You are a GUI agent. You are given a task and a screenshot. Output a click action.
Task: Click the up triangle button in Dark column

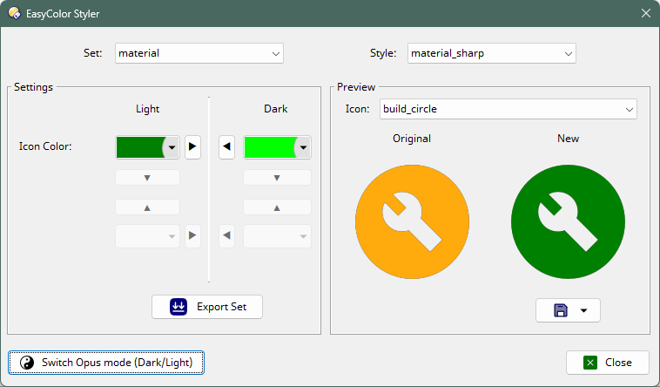coord(277,207)
